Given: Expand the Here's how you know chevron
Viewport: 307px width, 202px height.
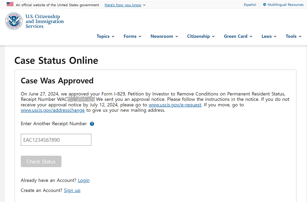Looking at the screenshot, I should (144, 5).
